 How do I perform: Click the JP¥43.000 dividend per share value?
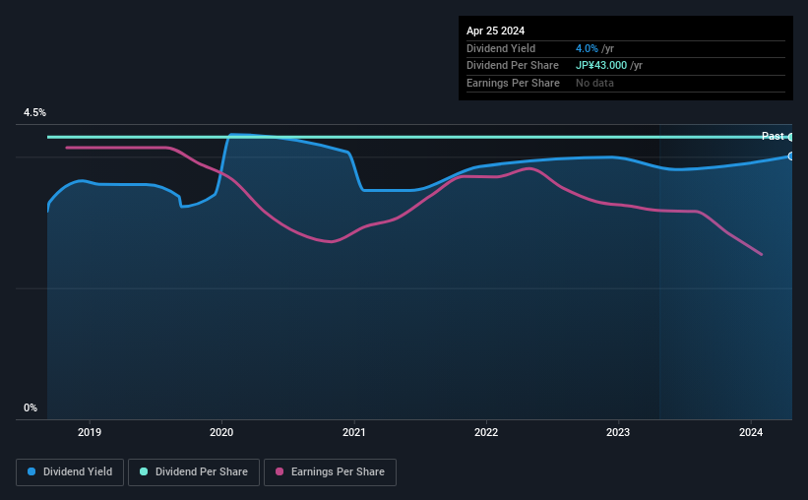tap(601, 66)
